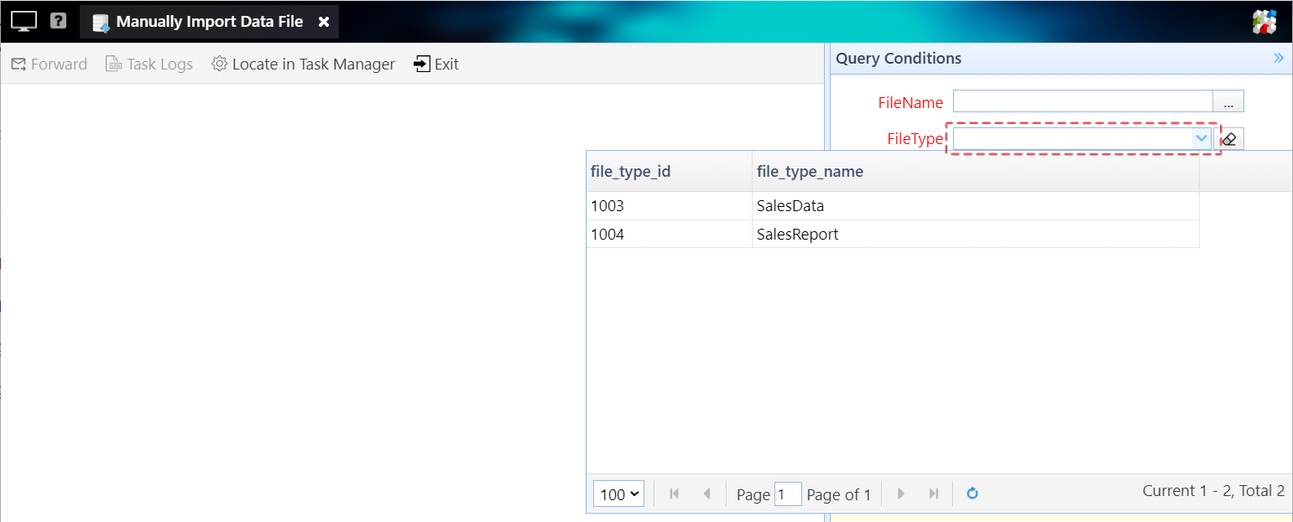Close the Manually Import Data File tab

pos(324,22)
